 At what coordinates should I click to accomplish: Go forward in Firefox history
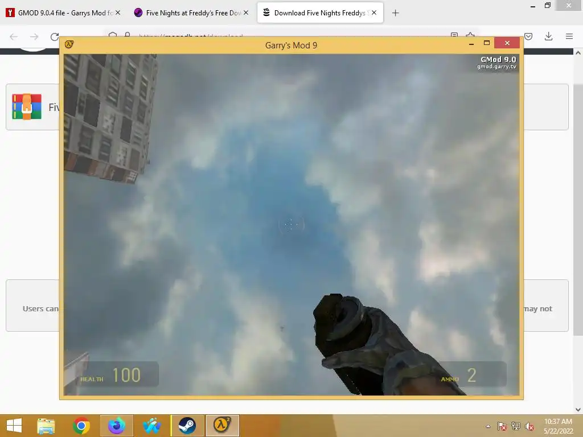coord(34,36)
